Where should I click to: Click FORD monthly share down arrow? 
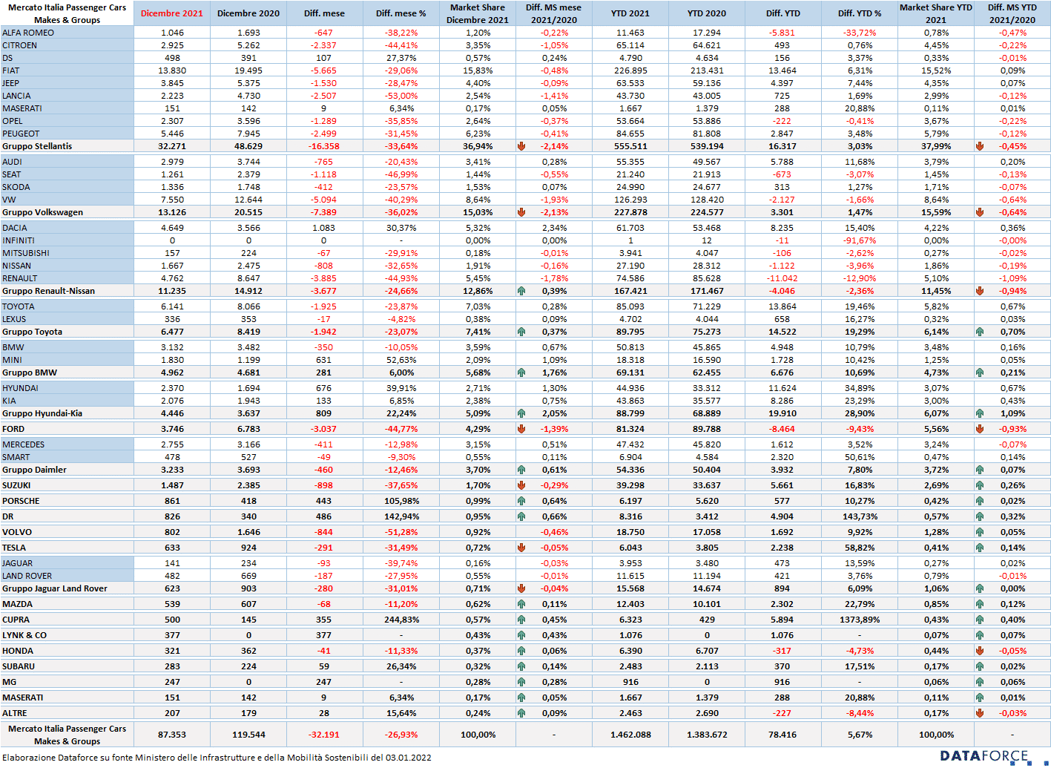[x=521, y=429]
